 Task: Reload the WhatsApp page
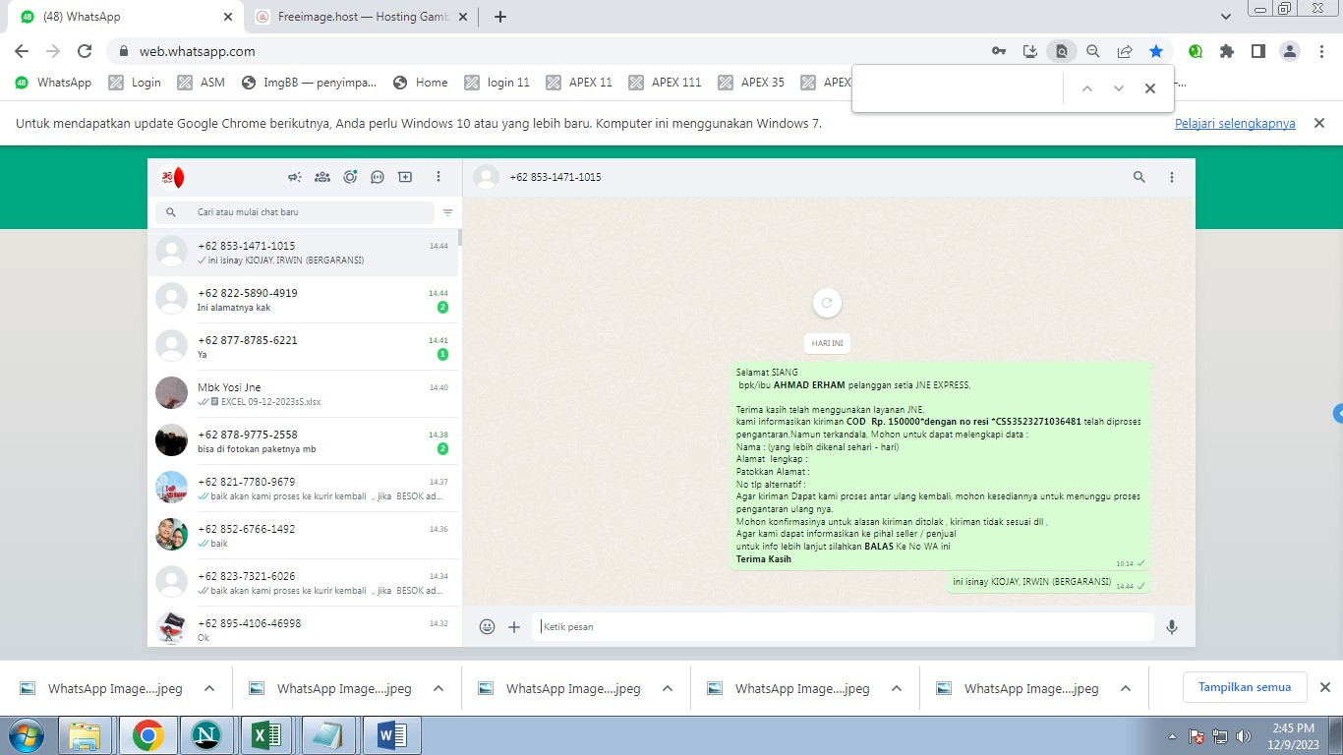(x=85, y=51)
